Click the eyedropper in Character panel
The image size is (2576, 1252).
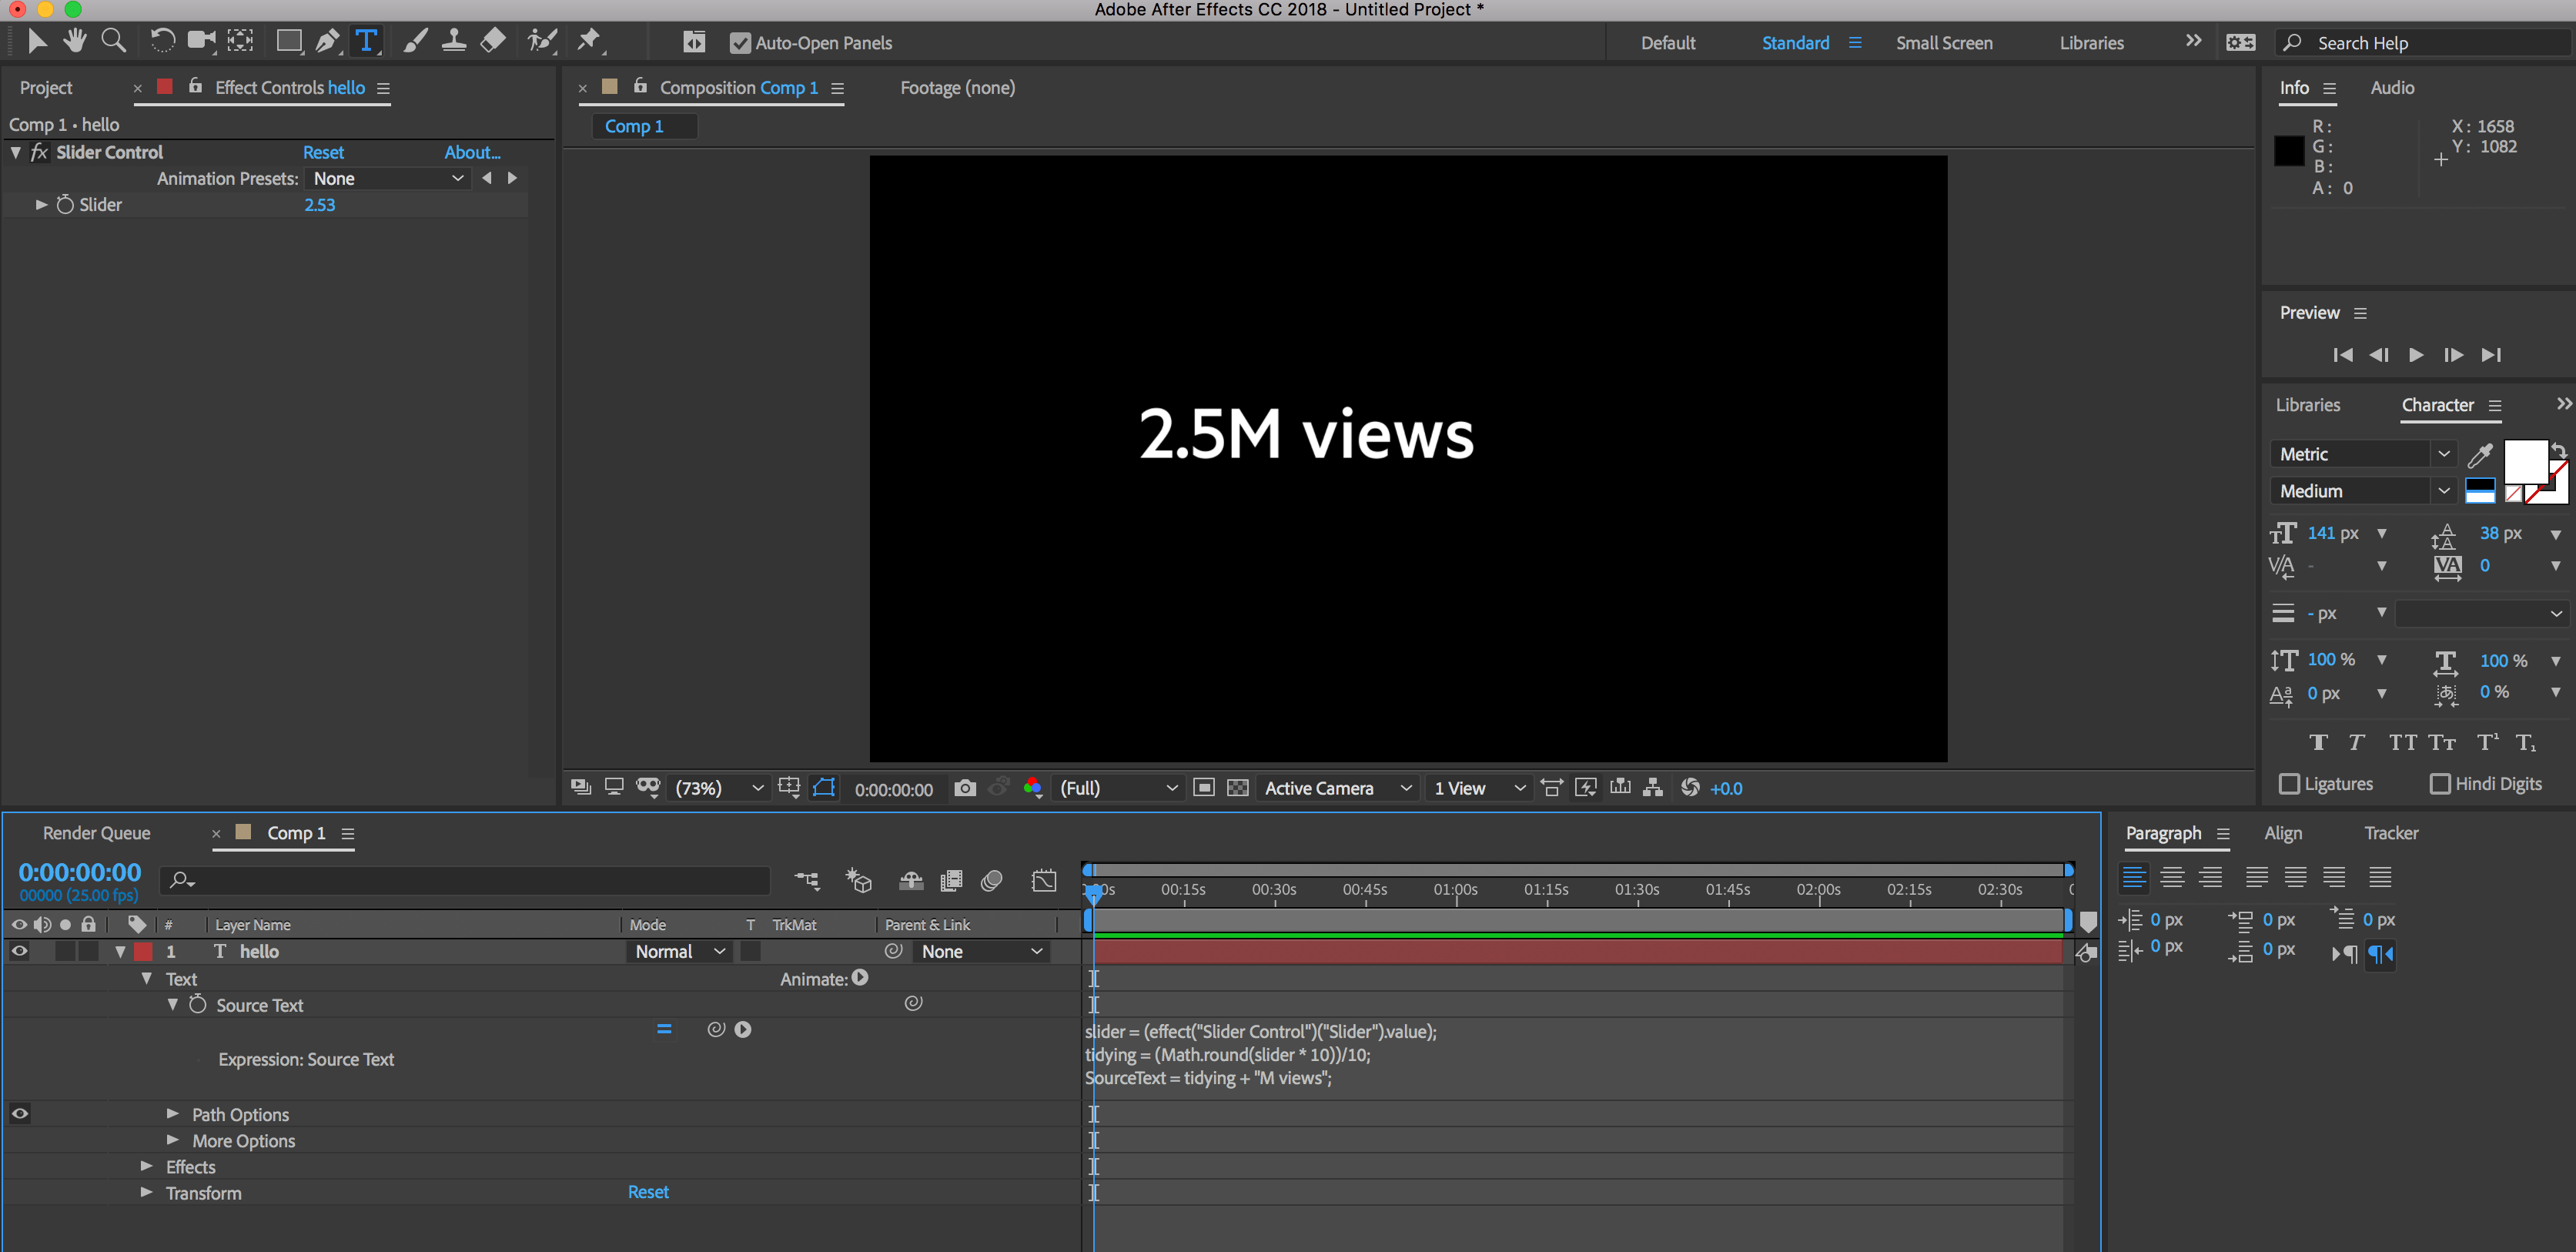(x=2480, y=455)
